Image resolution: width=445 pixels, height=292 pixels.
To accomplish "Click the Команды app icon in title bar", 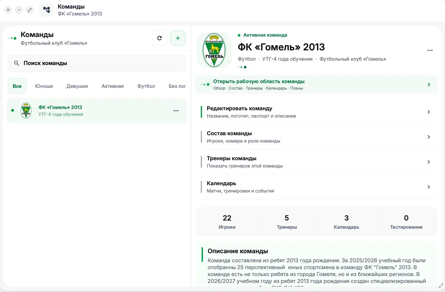I will (47, 10).
